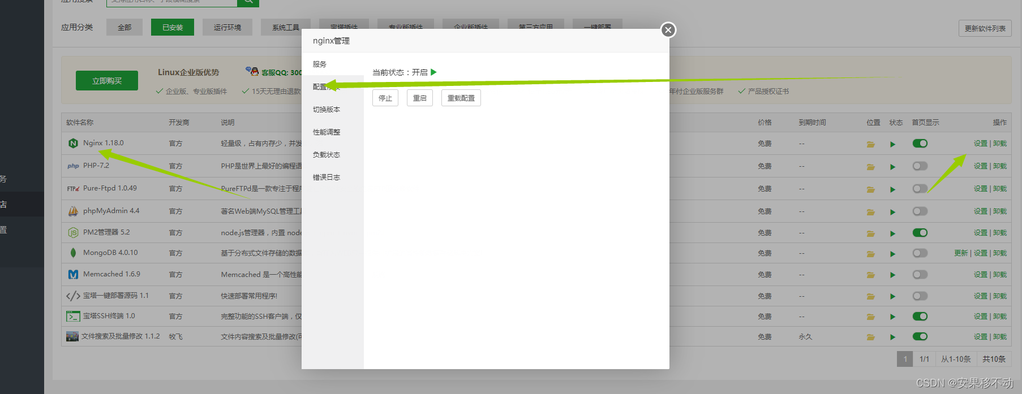Click the 停止 button to stop nginx
The image size is (1022, 394).
[x=385, y=98]
